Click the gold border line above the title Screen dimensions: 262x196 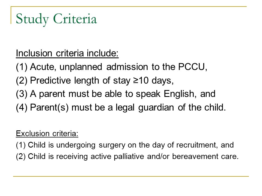point(129,7)
